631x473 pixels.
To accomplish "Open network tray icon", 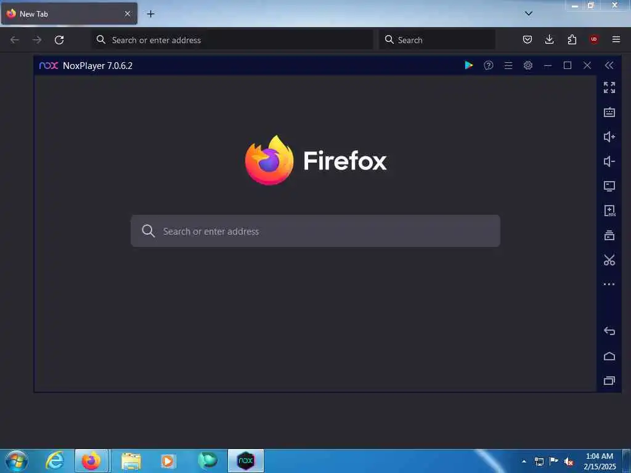I will coord(539,461).
